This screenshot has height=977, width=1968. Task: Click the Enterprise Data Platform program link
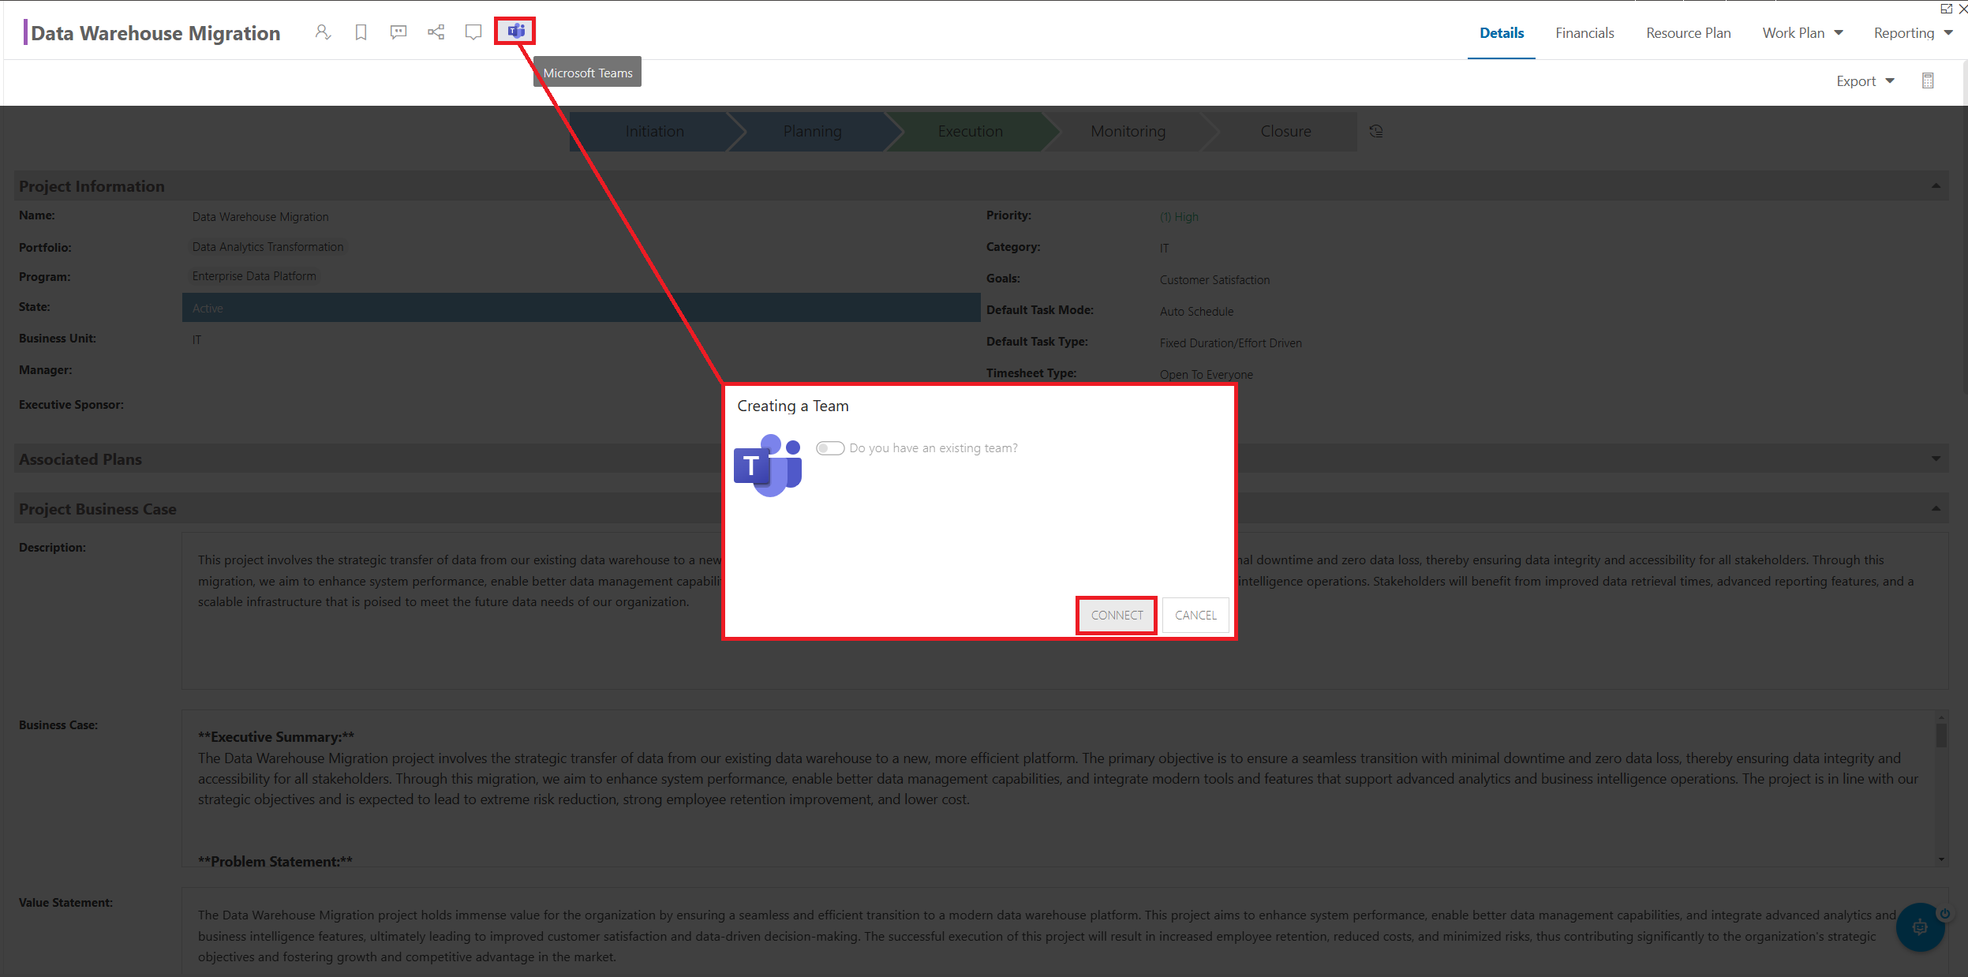coord(254,276)
